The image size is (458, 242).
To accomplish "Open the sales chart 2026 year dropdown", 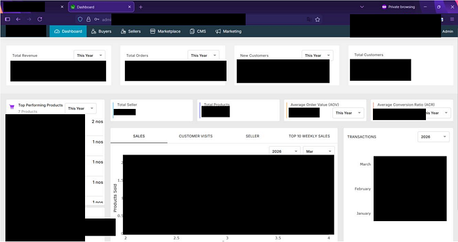I will [x=285, y=151].
